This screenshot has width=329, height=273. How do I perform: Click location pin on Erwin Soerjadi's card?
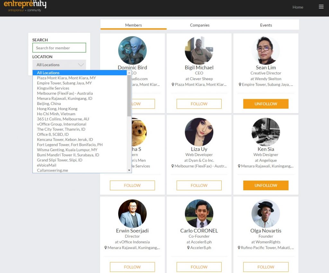pyautogui.click(x=105, y=248)
